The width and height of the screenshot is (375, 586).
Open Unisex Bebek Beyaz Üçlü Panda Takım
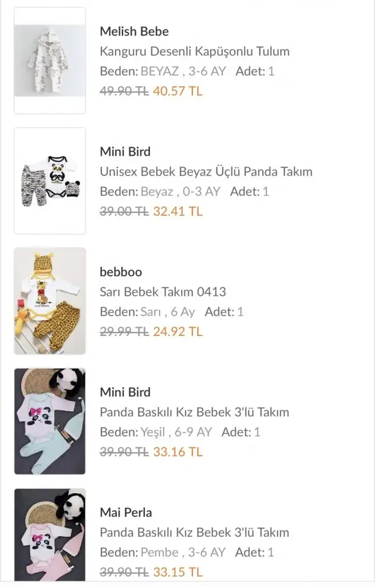tap(206, 172)
